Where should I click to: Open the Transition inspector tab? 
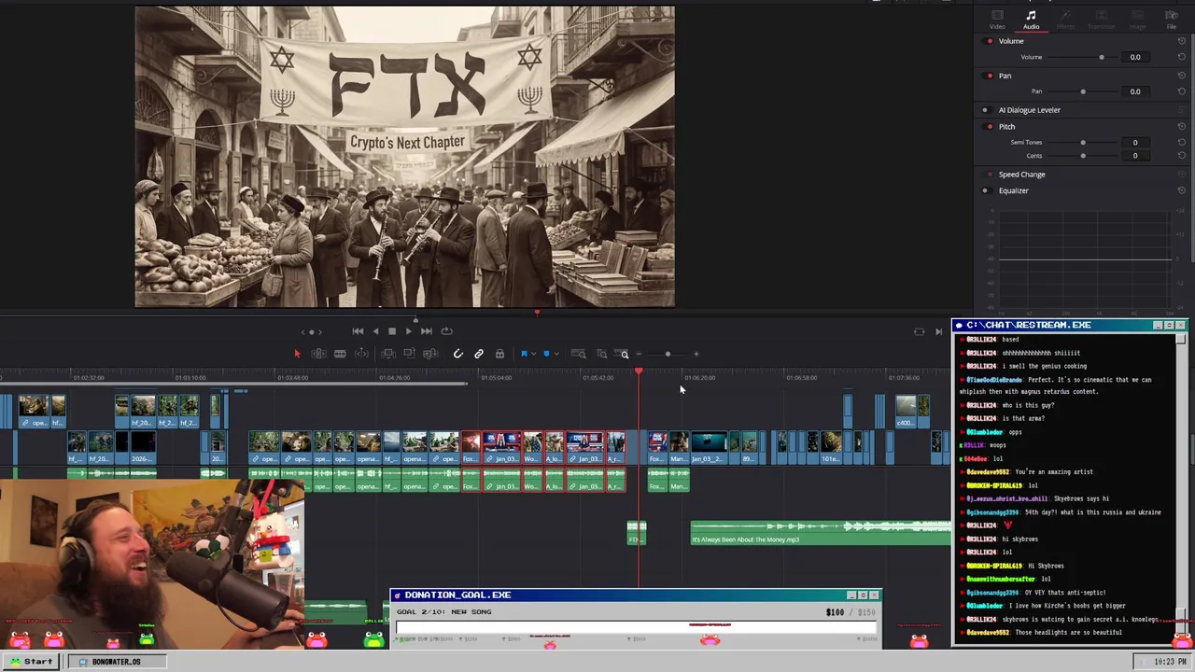click(x=1101, y=20)
